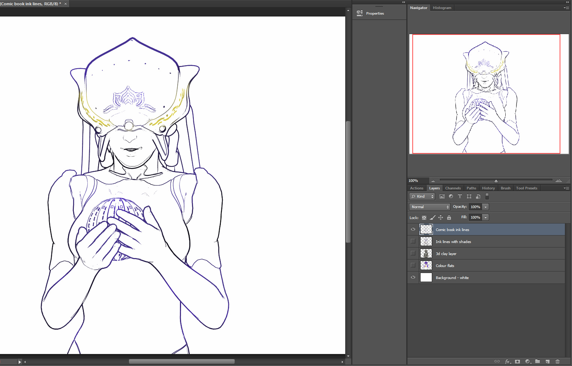Viewport: 572px width, 366px height.
Task: Add a layer mask
Action: tap(518, 361)
